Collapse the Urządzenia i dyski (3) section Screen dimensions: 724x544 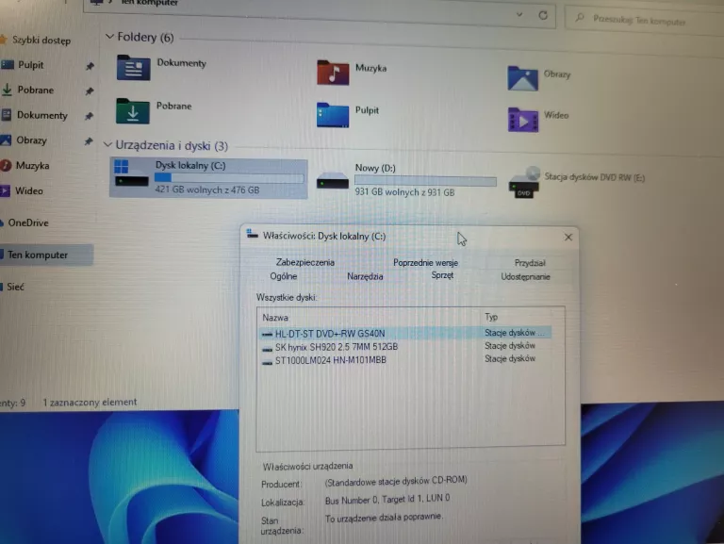click(x=107, y=145)
